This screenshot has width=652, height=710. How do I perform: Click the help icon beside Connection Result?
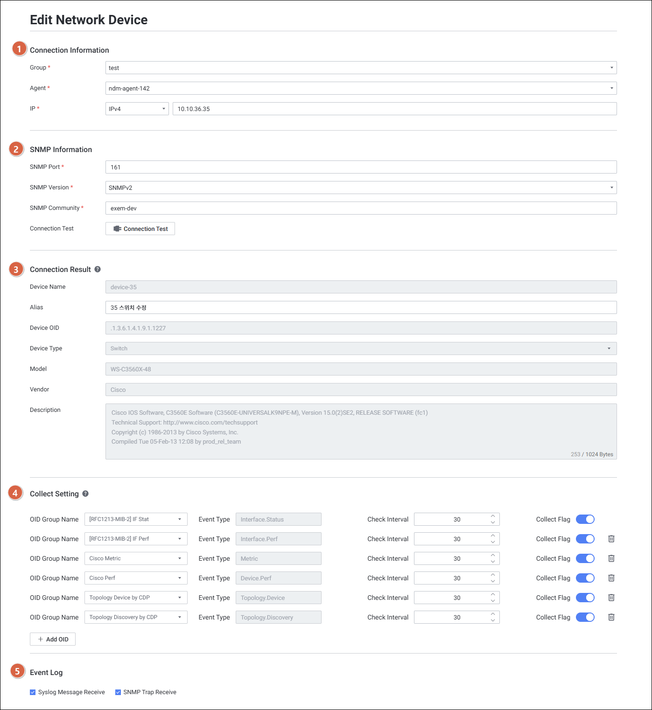click(x=98, y=269)
